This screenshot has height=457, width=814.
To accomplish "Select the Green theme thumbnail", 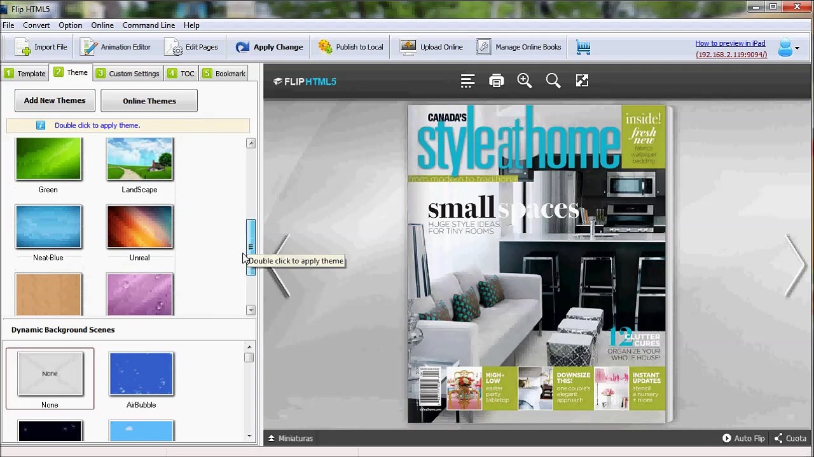I will tap(48, 159).
